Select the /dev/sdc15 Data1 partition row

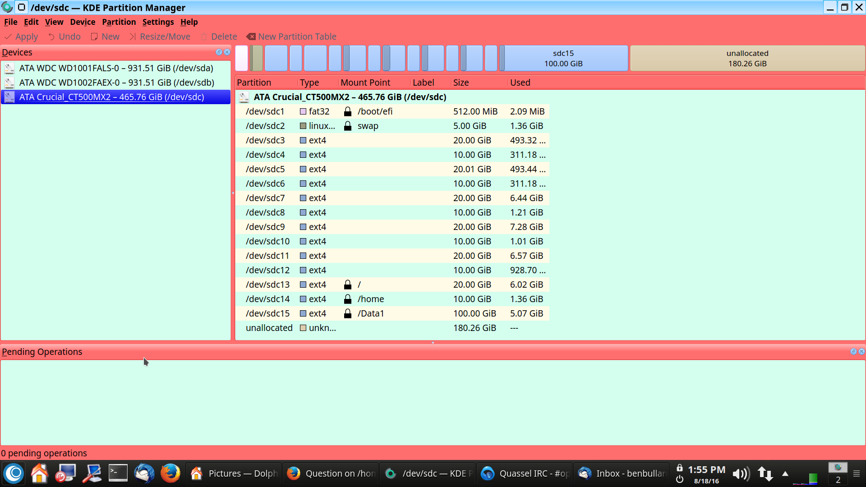point(392,313)
